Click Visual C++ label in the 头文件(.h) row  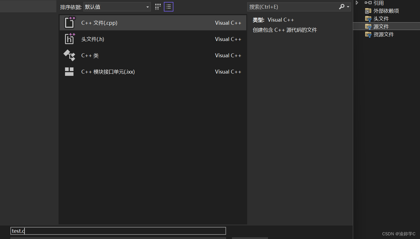point(228,39)
